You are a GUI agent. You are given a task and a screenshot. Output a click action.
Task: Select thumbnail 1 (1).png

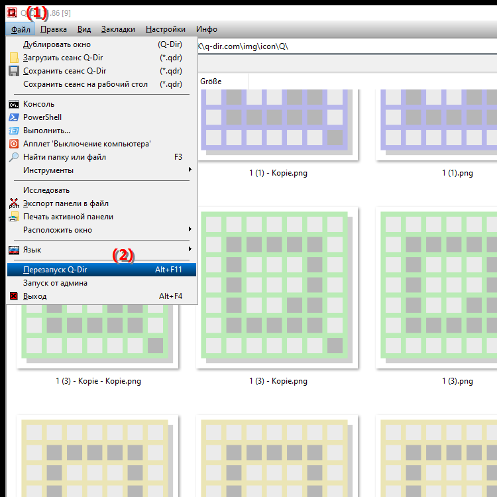click(x=437, y=125)
